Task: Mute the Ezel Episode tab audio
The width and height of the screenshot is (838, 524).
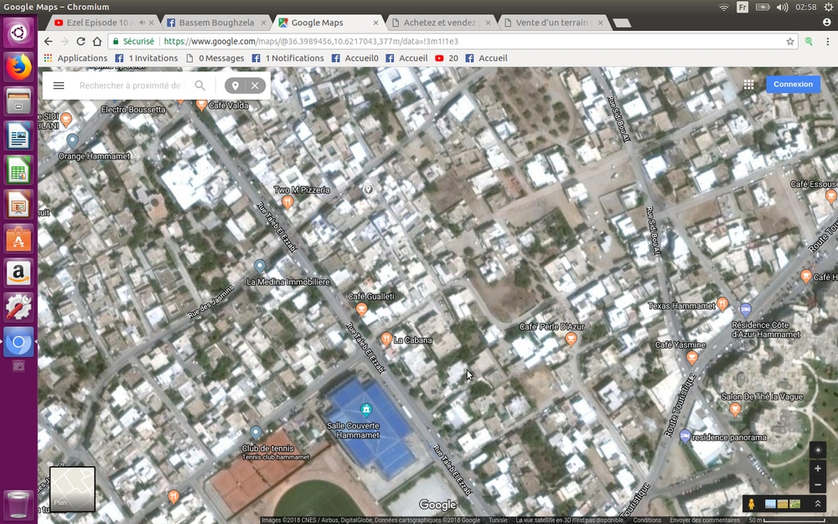Action: pyautogui.click(x=142, y=23)
